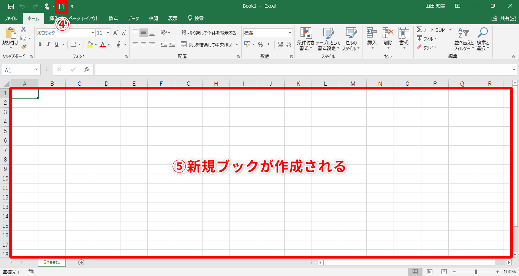Increase font size with the large A icon
The height and width of the screenshot is (276, 519).
point(116,33)
